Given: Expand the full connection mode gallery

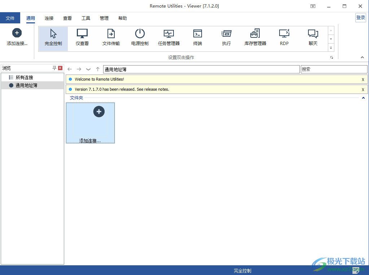Looking at the screenshot, I should click(x=331, y=48).
